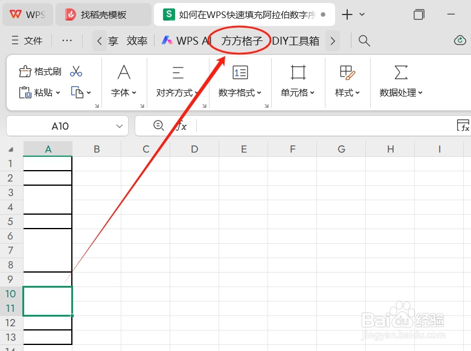Select column G header
Screen dimensions: 471x351
coord(341,149)
